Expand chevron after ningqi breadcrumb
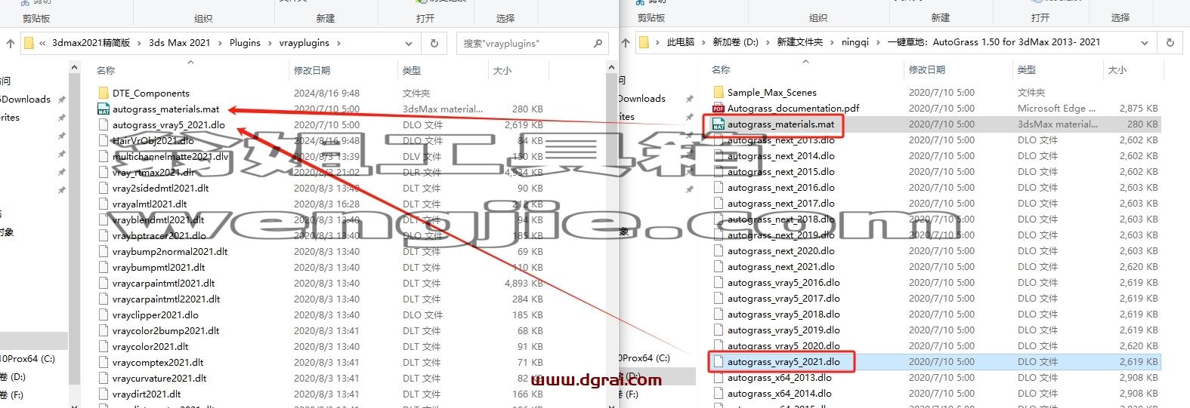The height and width of the screenshot is (408, 1190). pyautogui.click(x=878, y=43)
